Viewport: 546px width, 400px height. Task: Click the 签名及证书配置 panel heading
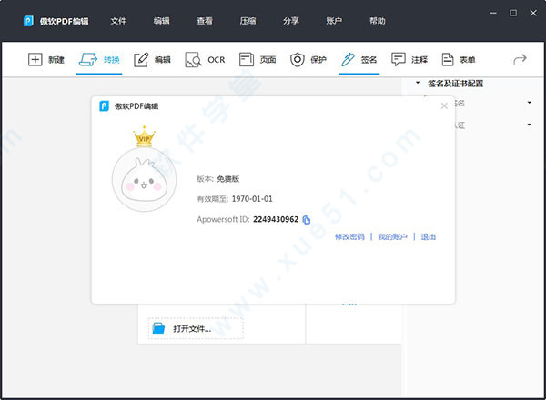coord(455,84)
